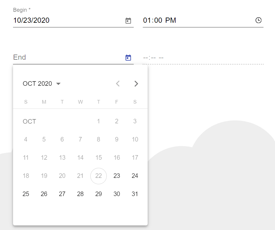Click the blue End date calendar icon
Screen dimensions: 275x230
[x=128, y=58]
